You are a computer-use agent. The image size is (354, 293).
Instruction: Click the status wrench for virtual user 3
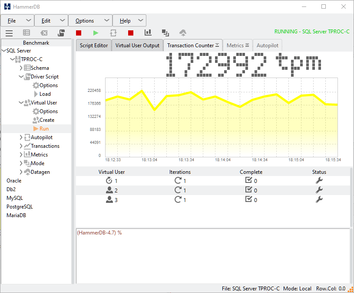click(x=319, y=199)
